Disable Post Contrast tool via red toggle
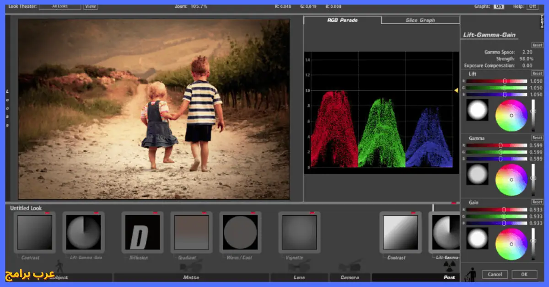Viewport: 549px width, 287px height. click(413, 213)
